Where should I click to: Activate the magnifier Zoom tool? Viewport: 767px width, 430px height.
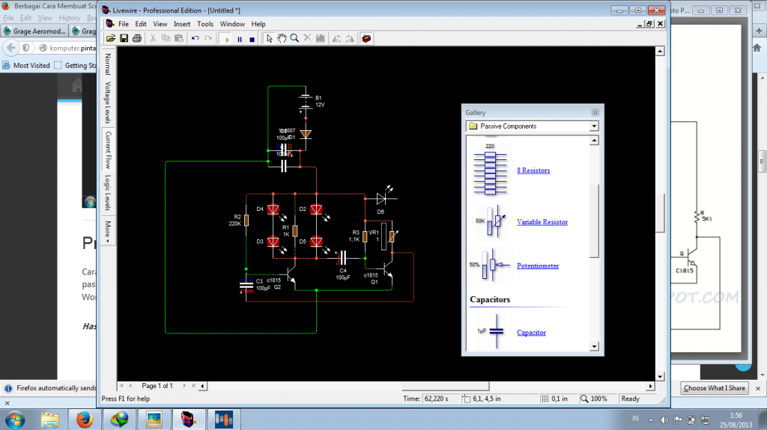pyautogui.click(x=294, y=38)
